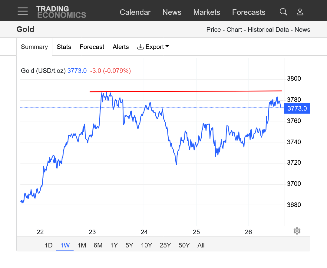Switch to the Stats tab
The width and height of the screenshot is (327, 268).
pos(64,47)
